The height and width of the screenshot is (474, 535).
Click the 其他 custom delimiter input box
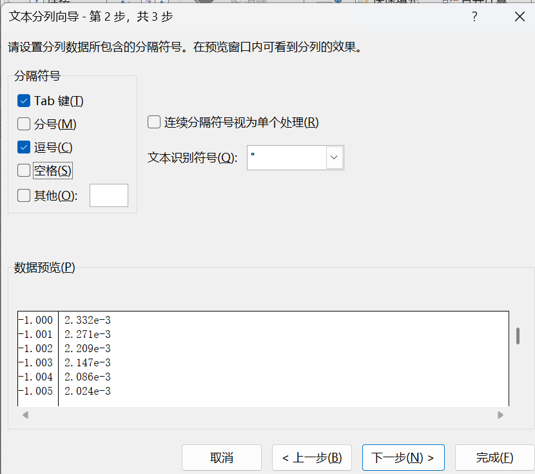click(109, 195)
